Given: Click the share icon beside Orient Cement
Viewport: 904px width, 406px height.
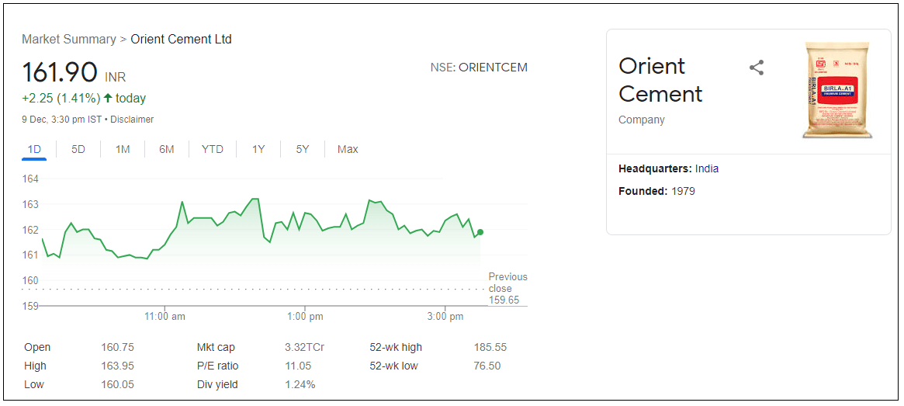Looking at the screenshot, I should coord(757,68).
